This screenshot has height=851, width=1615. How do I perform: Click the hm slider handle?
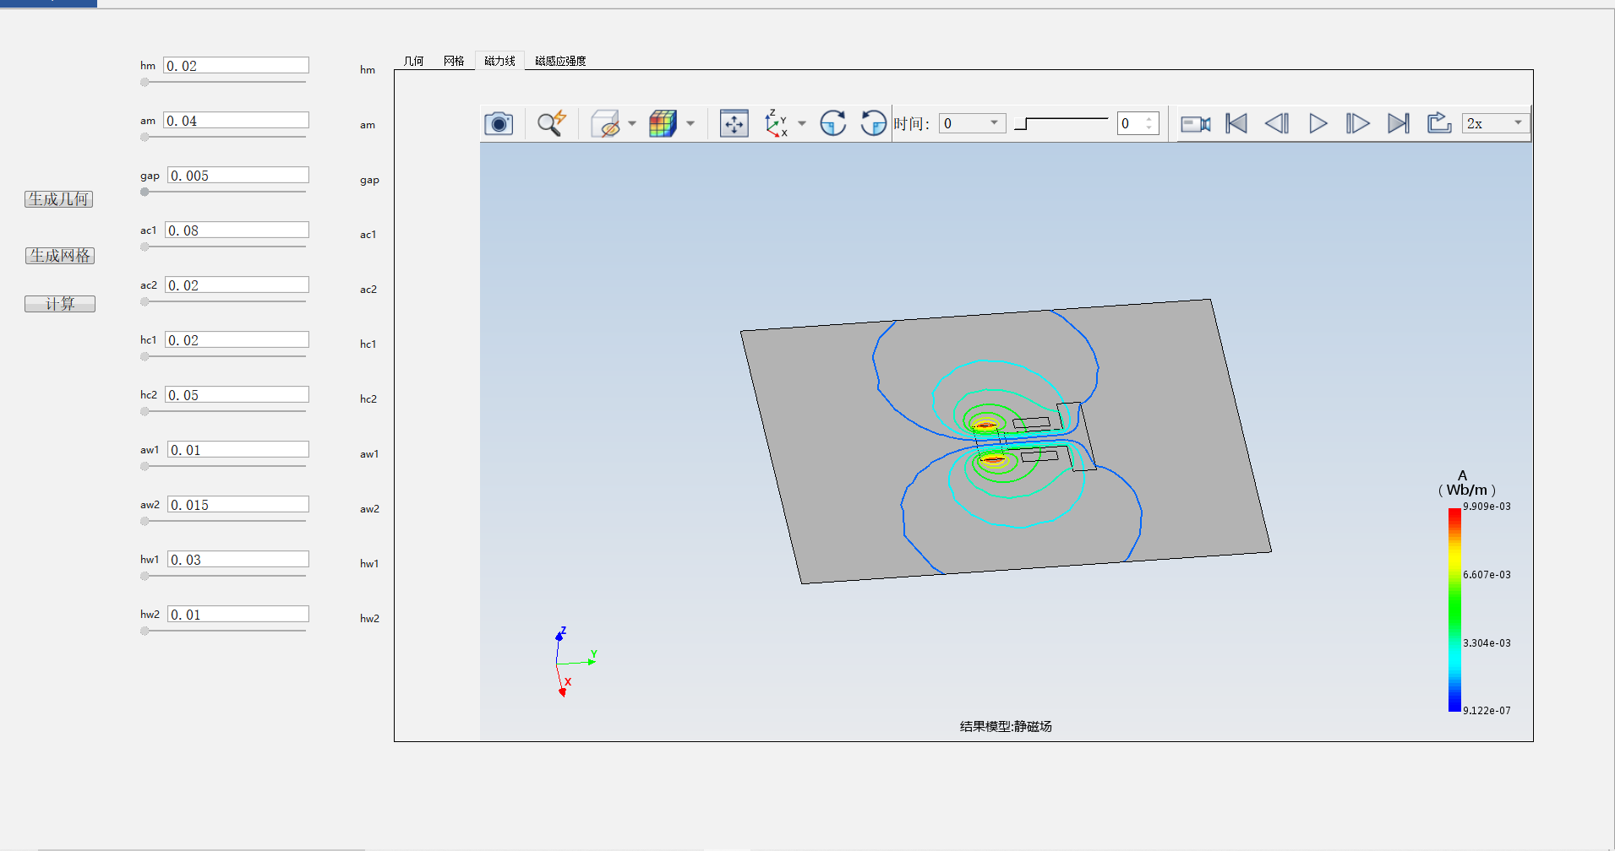tap(145, 82)
